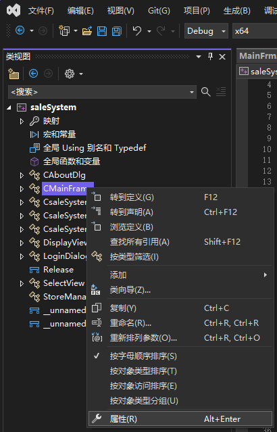Click the 类视图 back navigation arrow

click(33, 74)
